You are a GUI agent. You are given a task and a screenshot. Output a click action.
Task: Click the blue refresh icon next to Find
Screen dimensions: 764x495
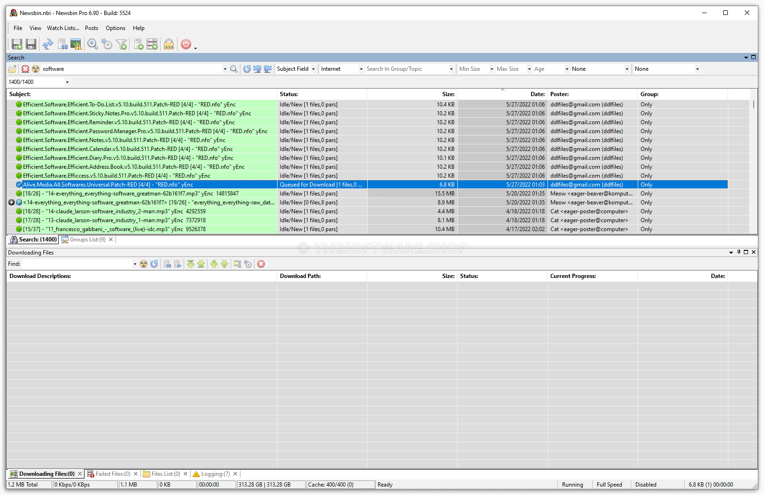point(154,264)
